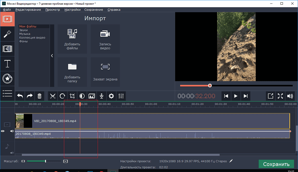Screen dimensions: 298x172
Task: Select Фоны category
Action: (24, 41)
